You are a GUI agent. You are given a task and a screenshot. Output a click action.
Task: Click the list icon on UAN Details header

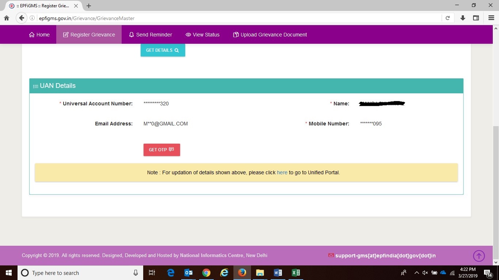tap(35, 86)
